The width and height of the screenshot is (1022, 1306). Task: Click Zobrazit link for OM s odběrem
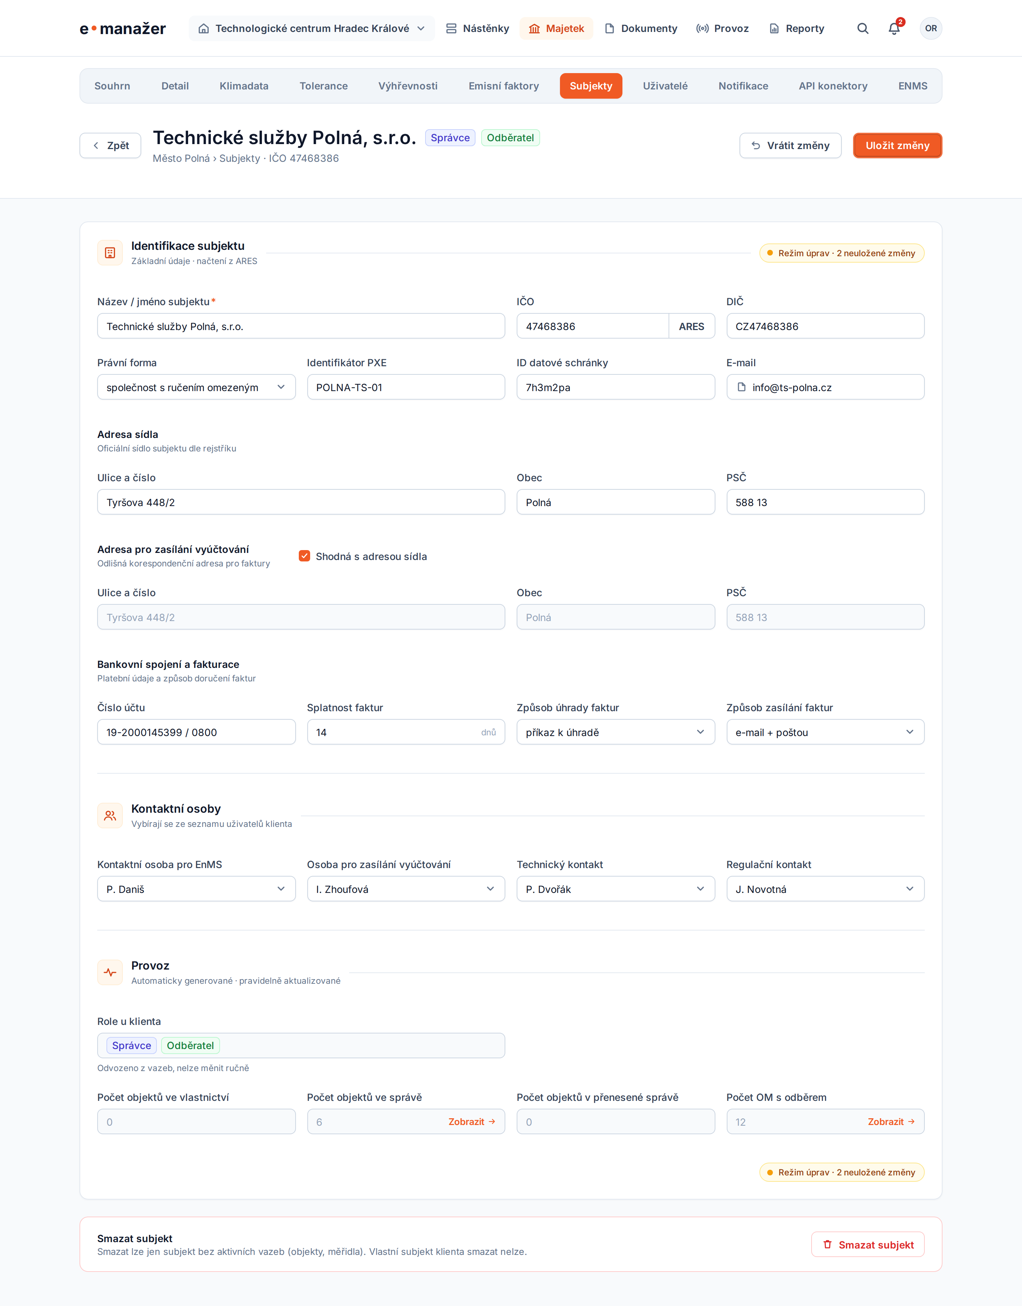click(x=891, y=1121)
